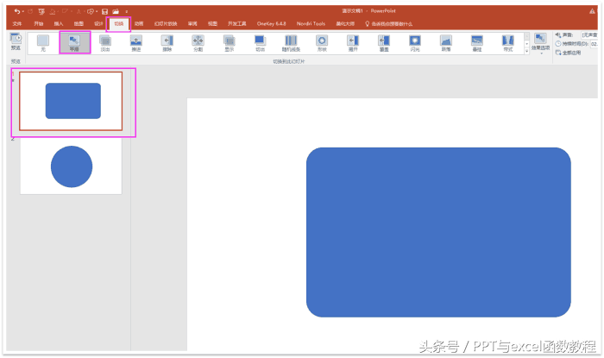Open the quick access toolbar customize dropdown
The image size is (604, 358).
[x=126, y=11]
